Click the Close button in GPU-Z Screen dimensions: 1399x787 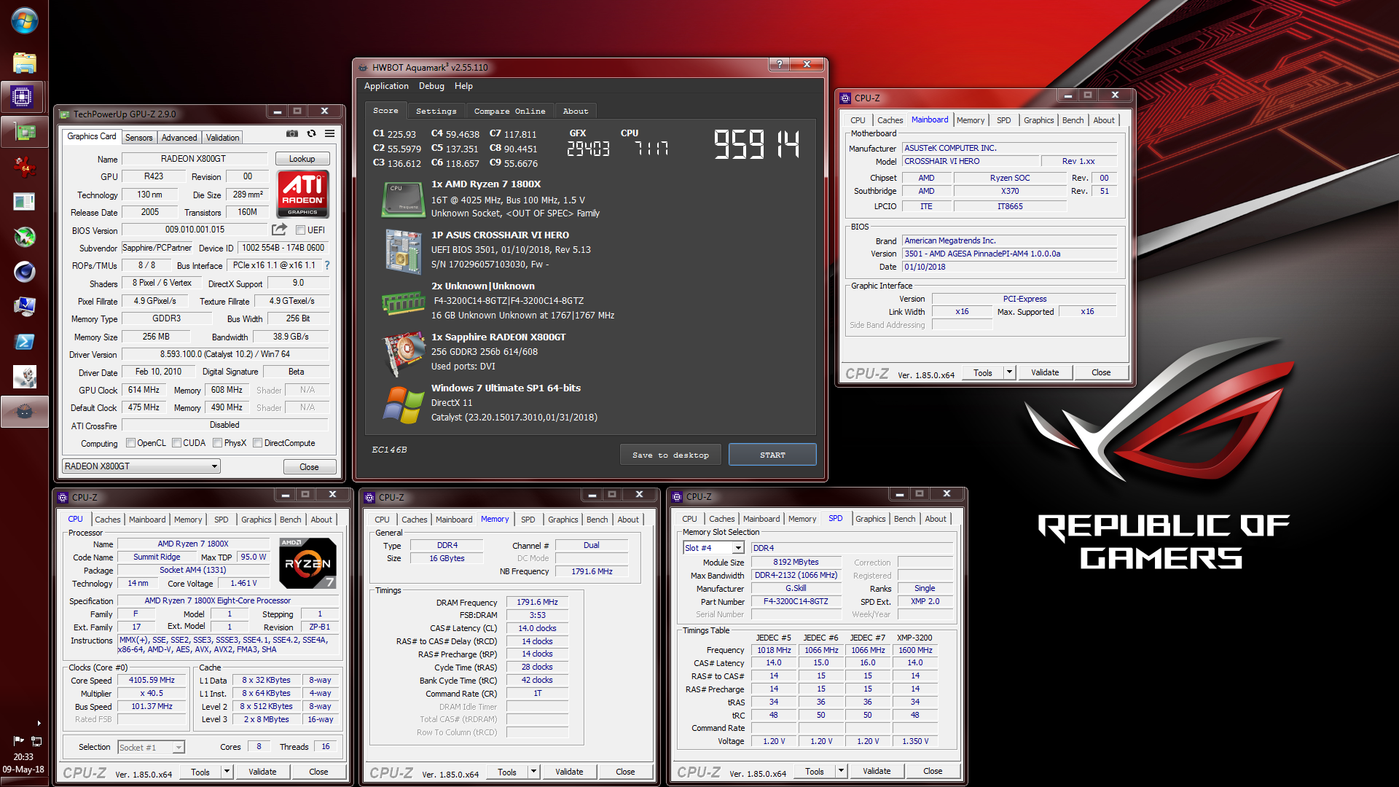[309, 467]
